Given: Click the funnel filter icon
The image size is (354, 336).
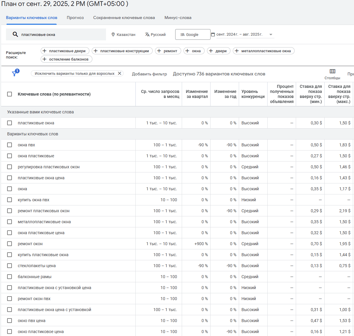Looking at the screenshot, I should point(14,74).
